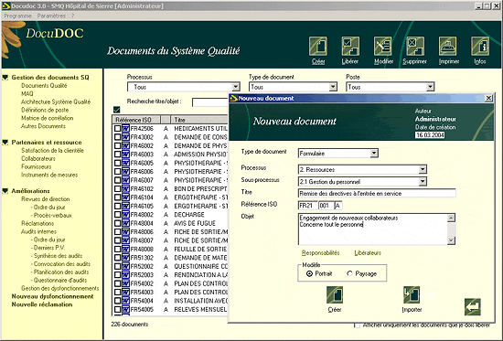This screenshot has height=341, width=503.
Task: Click the Modifier toolbar icon
Action: pos(382,47)
